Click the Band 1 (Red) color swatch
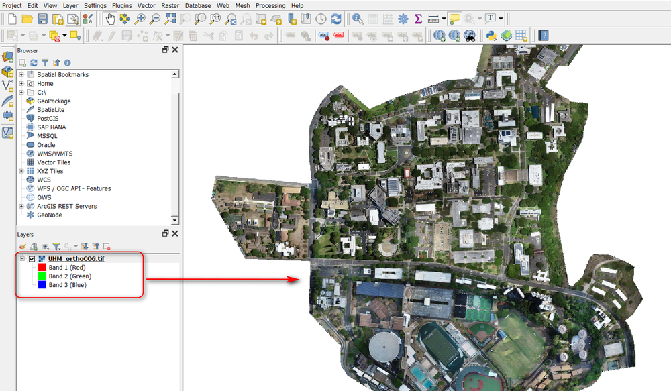671x391 pixels. pyautogui.click(x=42, y=268)
